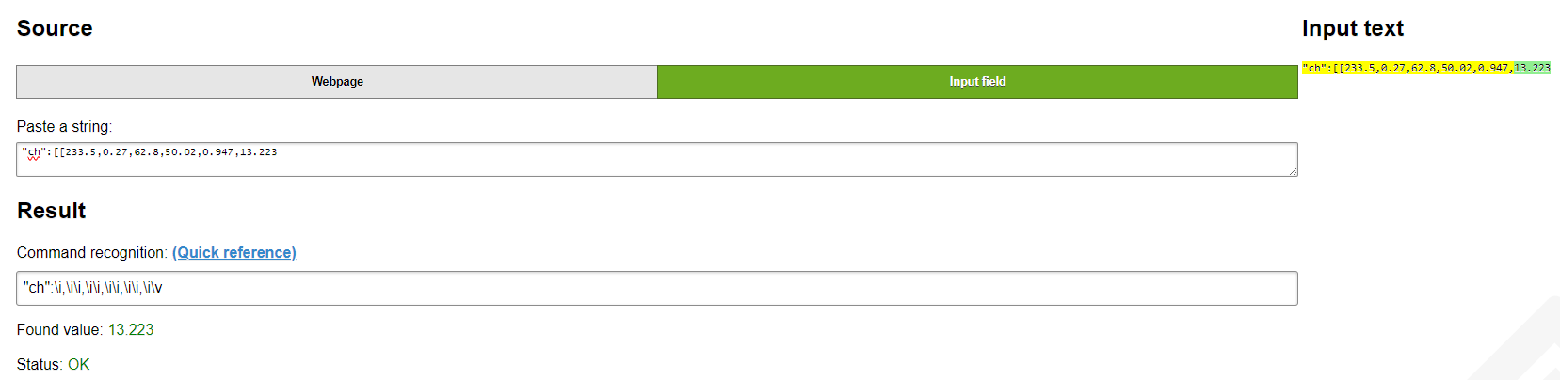Click the green OK status text

(x=79, y=364)
